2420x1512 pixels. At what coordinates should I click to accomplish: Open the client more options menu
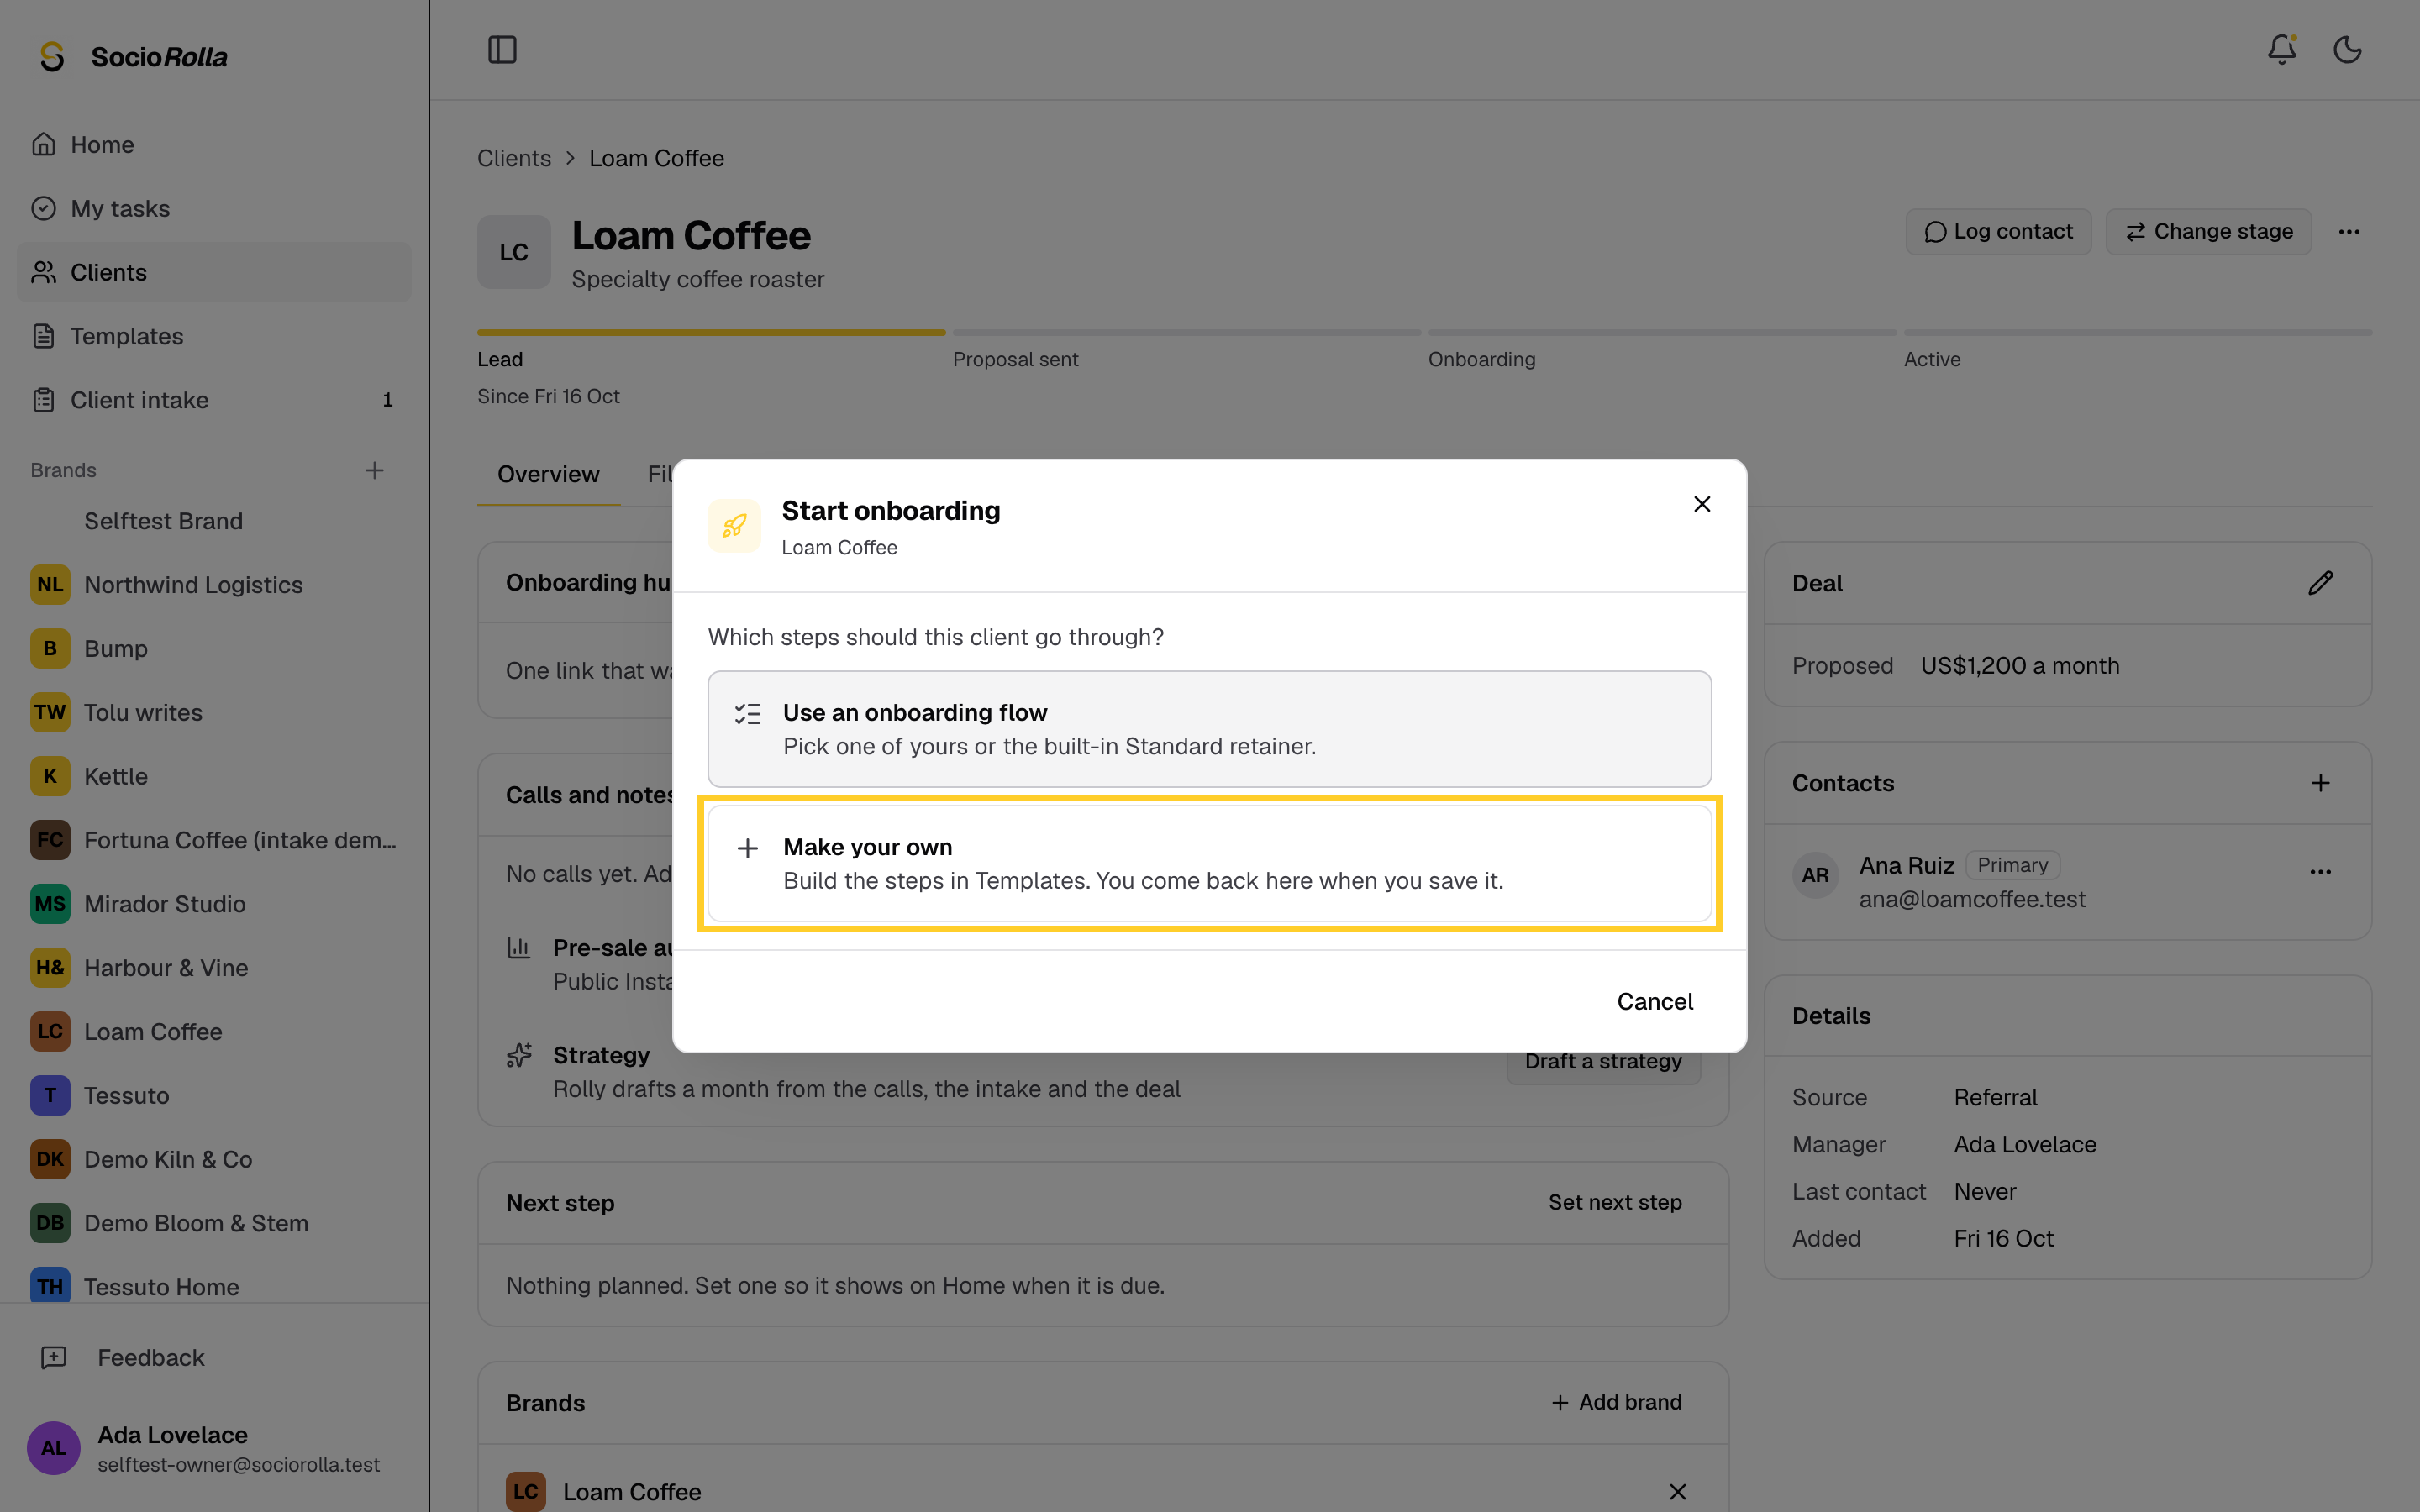click(2349, 231)
